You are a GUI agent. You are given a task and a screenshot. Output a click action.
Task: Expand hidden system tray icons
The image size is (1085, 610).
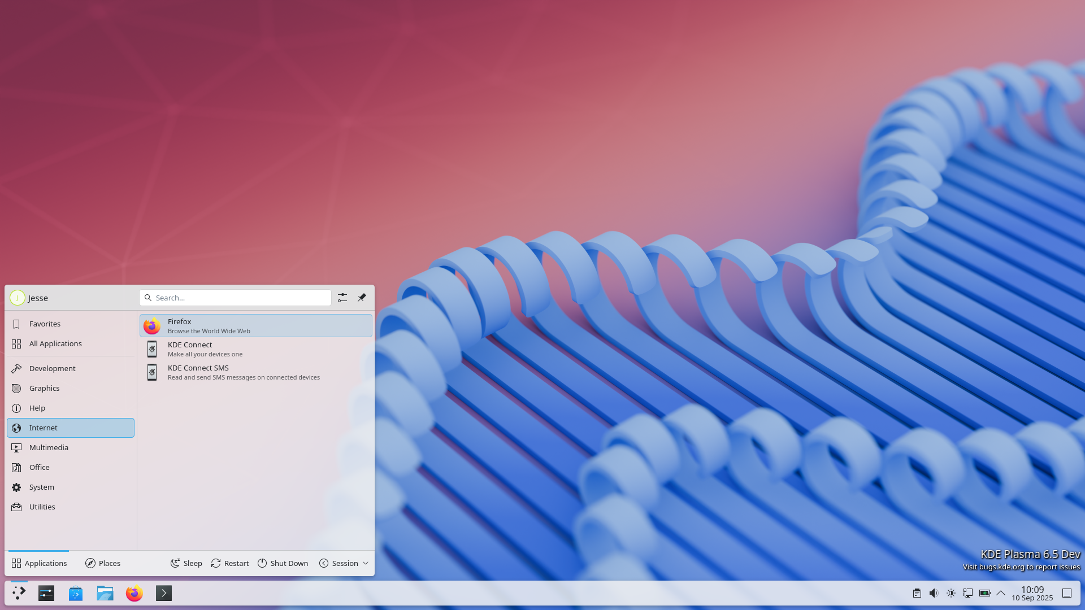coord(1001,593)
